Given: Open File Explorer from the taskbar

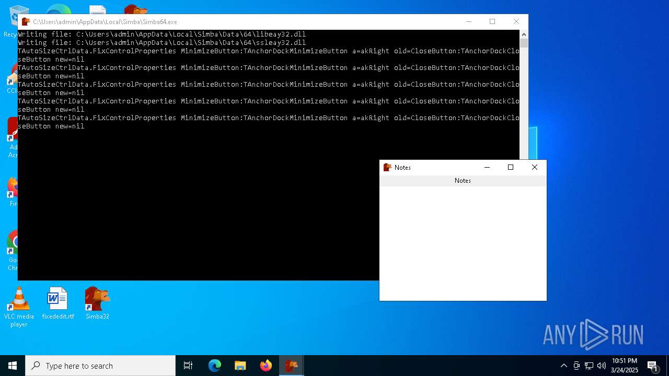Looking at the screenshot, I should (240, 366).
